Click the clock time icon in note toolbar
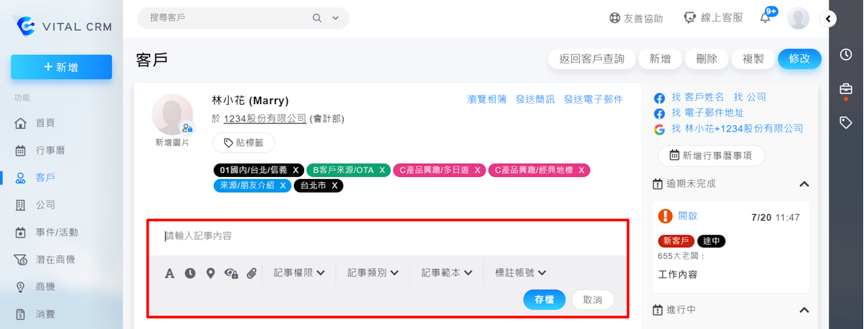Image resolution: width=864 pixels, height=329 pixels. click(x=190, y=273)
